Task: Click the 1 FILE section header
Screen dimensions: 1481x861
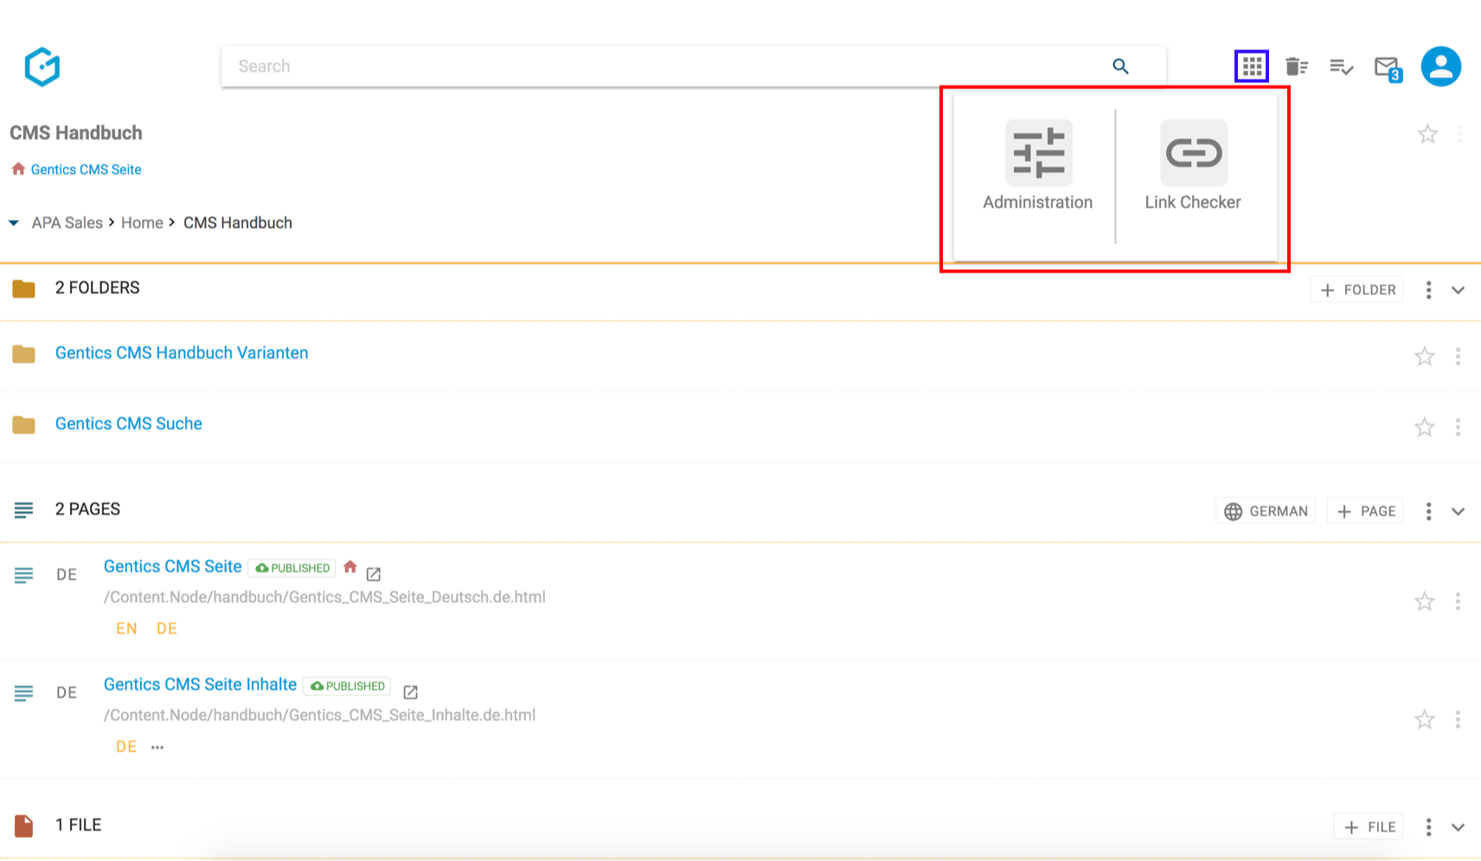Action: tap(78, 826)
